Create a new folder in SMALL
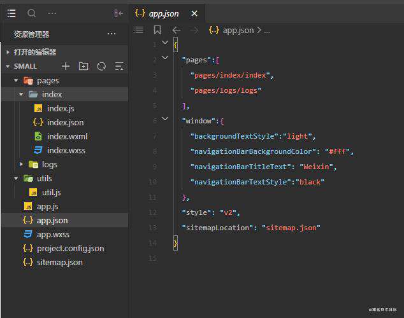The height and width of the screenshot is (318, 404). click(x=83, y=66)
